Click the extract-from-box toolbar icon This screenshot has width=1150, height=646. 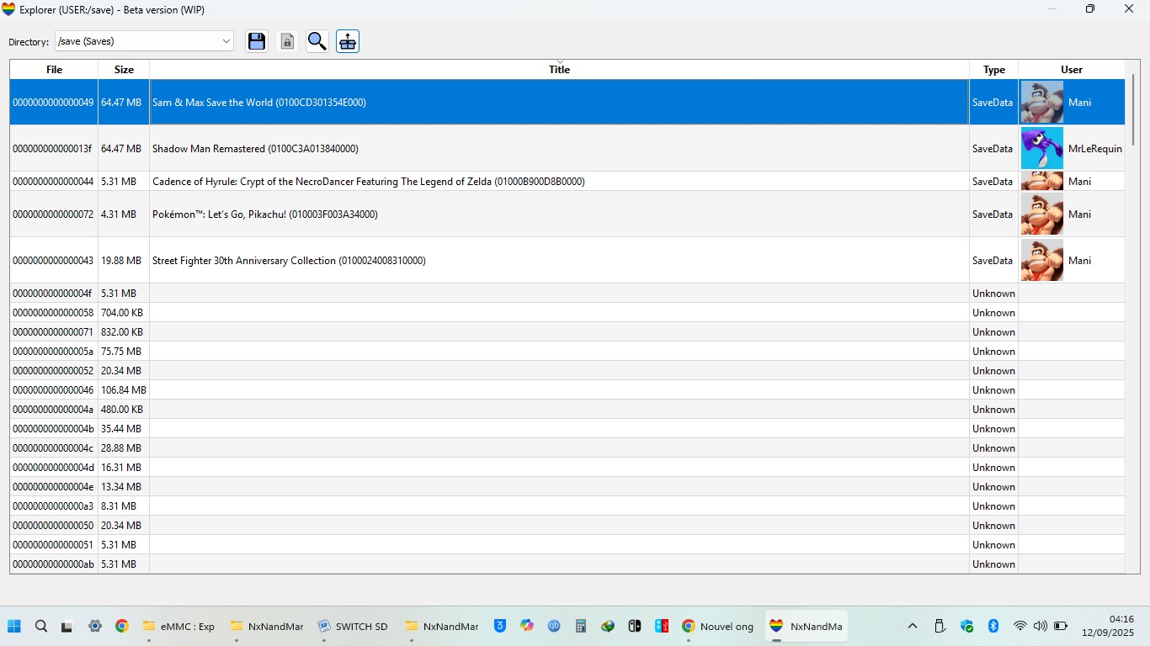click(348, 41)
